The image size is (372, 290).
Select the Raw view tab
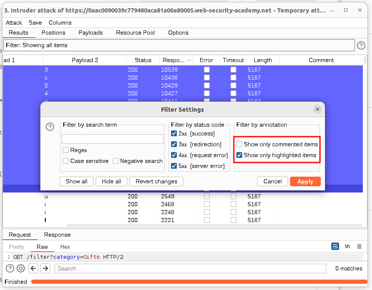pos(42,247)
